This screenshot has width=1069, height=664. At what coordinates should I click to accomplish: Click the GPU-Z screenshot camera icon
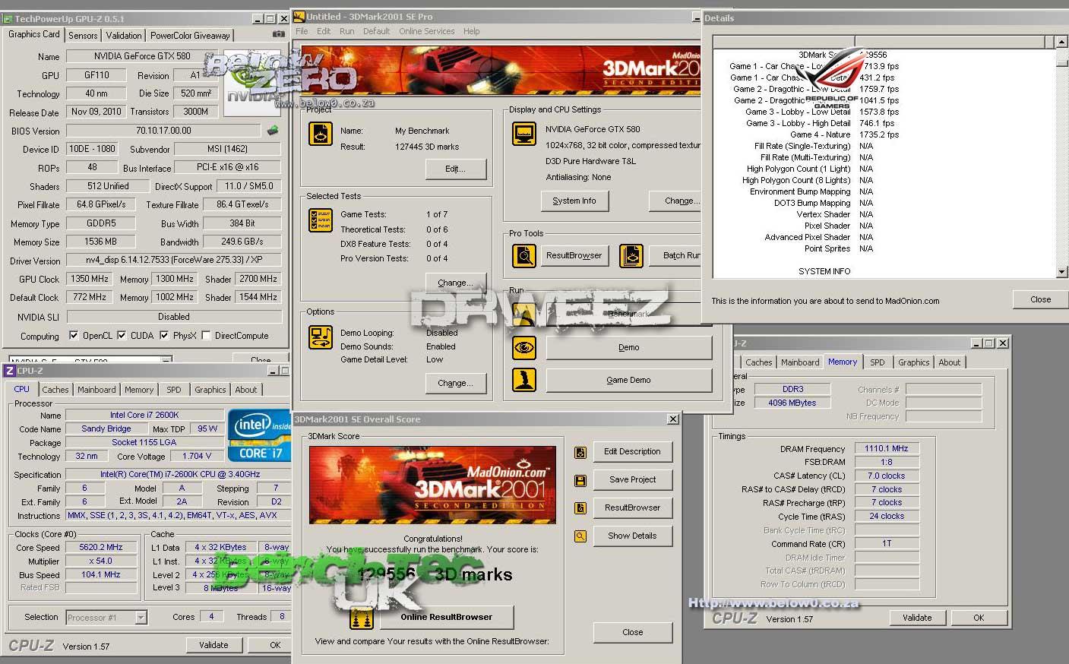pyautogui.click(x=279, y=34)
